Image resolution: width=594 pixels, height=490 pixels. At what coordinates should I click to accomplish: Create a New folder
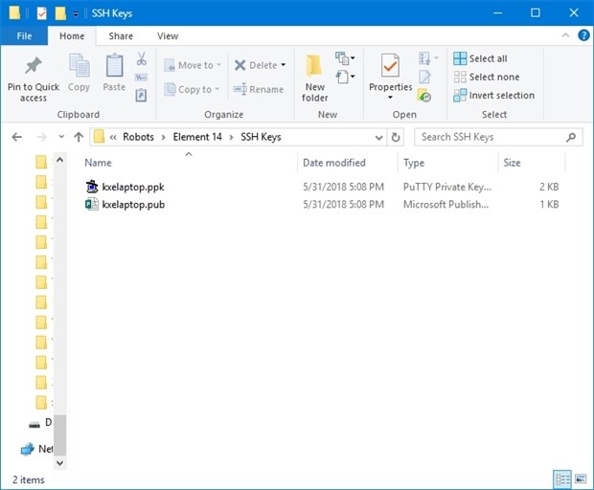[315, 78]
